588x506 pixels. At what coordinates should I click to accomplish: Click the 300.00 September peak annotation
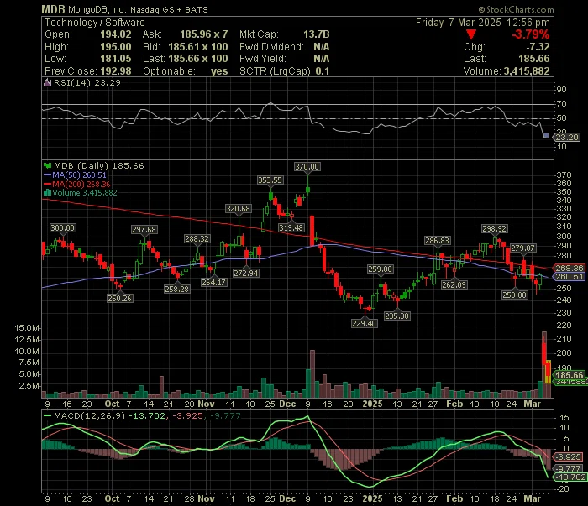click(63, 227)
